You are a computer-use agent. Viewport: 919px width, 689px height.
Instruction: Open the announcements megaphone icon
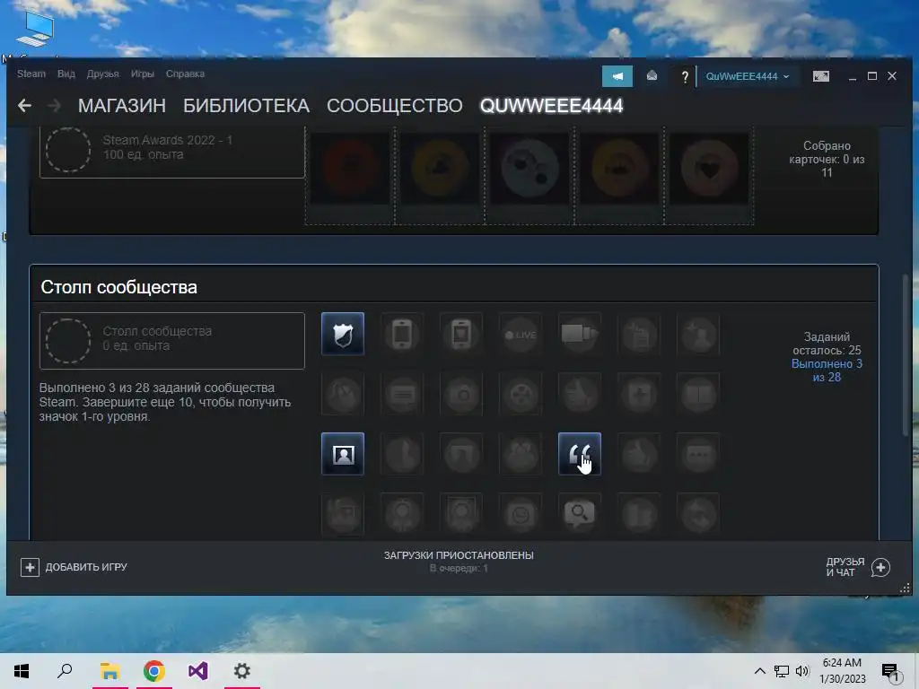[617, 76]
